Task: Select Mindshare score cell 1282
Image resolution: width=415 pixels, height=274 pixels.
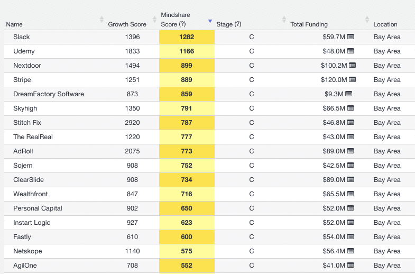Action: click(187, 37)
